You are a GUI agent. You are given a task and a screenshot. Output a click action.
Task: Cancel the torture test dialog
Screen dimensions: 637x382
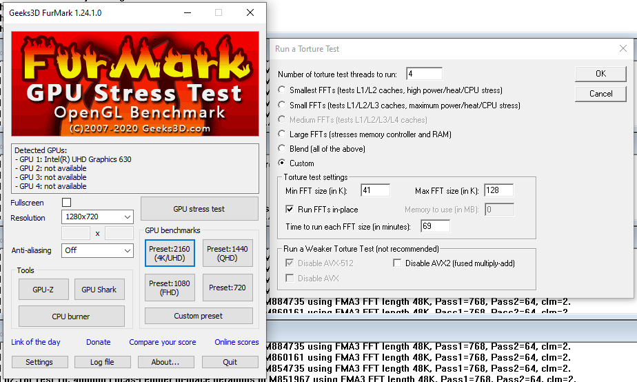600,94
